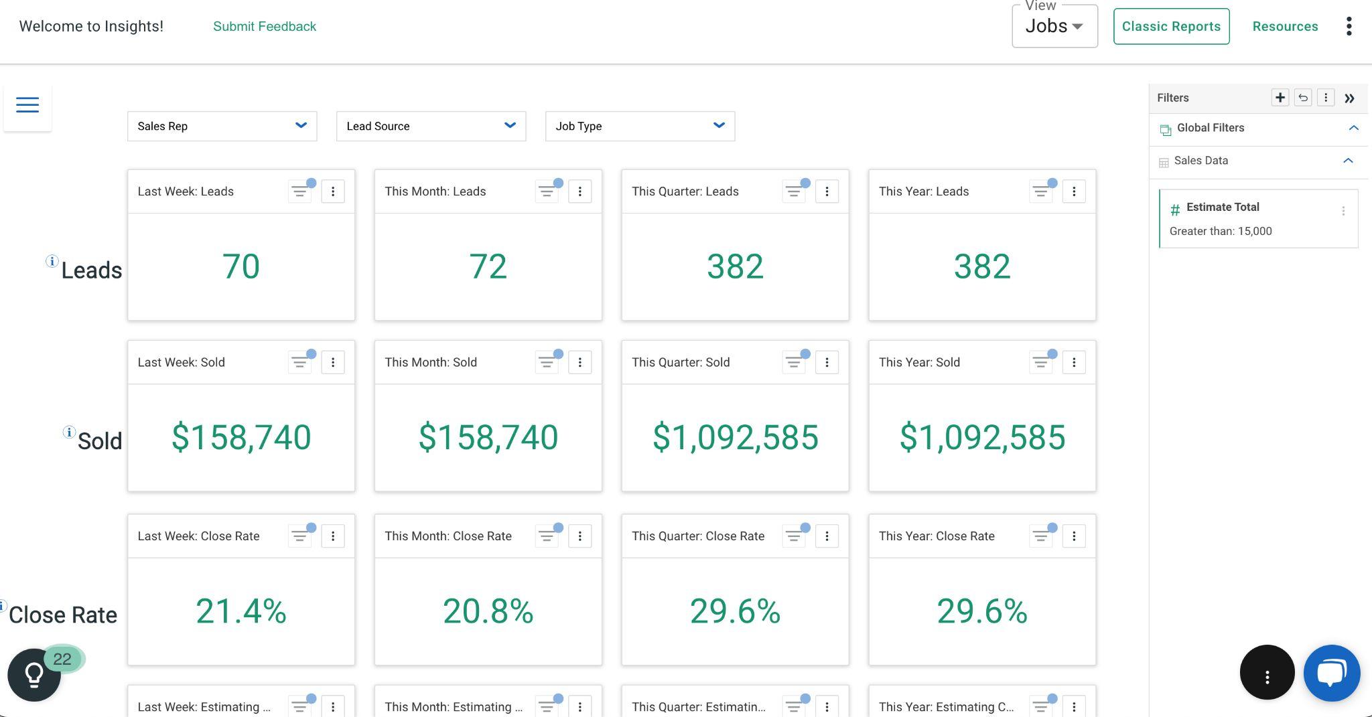The width and height of the screenshot is (1372, 717).
Task: Click filter icon on This Year: Sold
Action: point(1040,363)
